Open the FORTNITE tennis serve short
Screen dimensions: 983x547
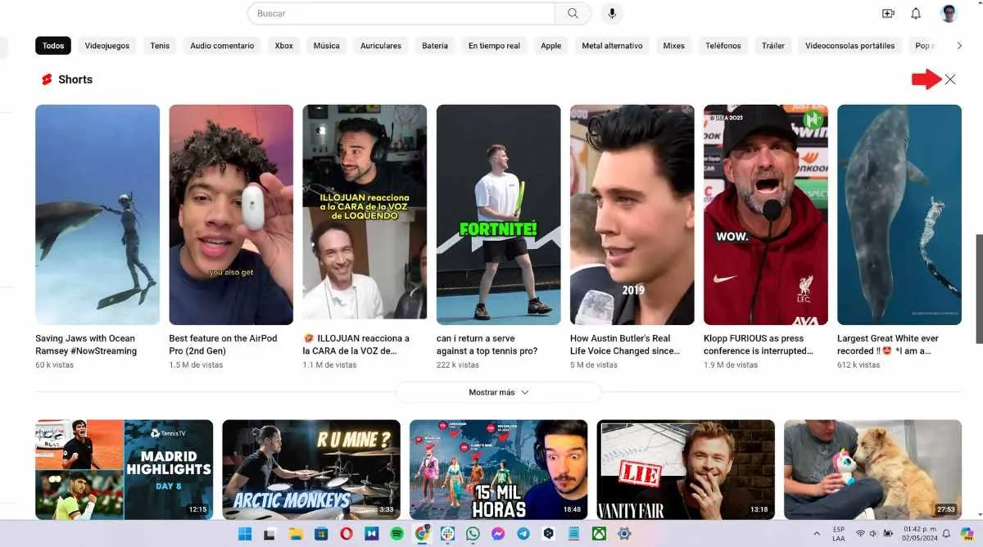(x=498, y=215)
